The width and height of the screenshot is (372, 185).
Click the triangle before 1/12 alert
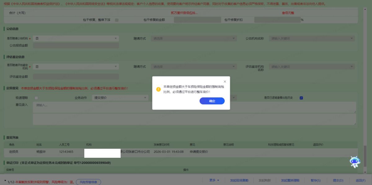point(5,180)
